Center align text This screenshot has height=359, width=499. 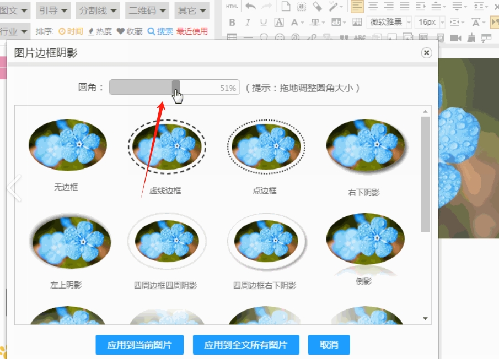point(373,6)
